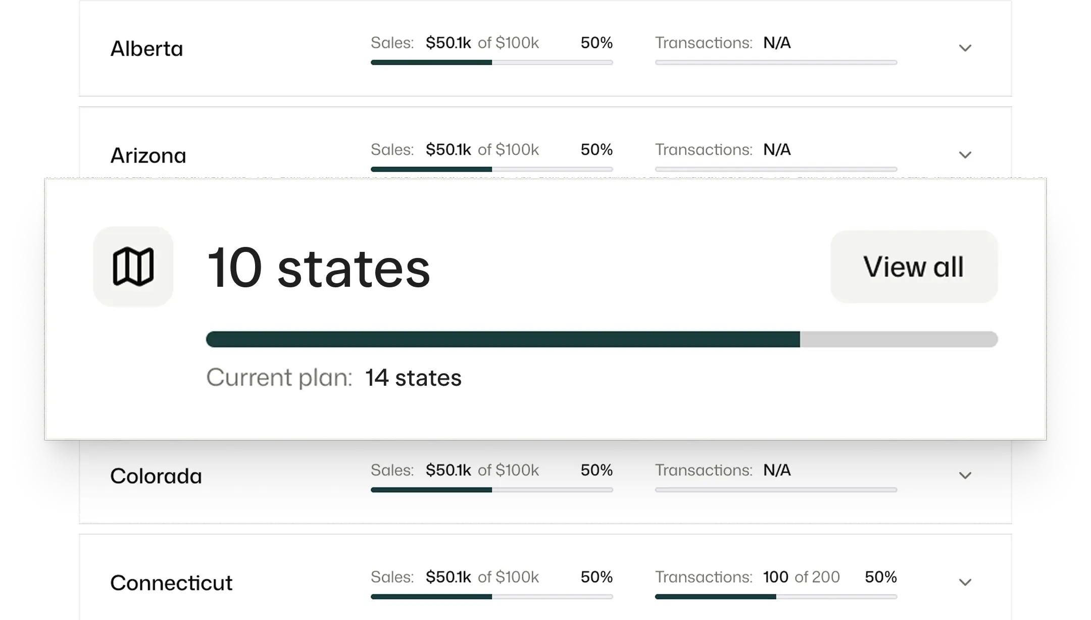Screen dimensions: 1091x620
Task: Click Alberta's sales progress bar
Action: pyautogui.click(x=491, y=63)
